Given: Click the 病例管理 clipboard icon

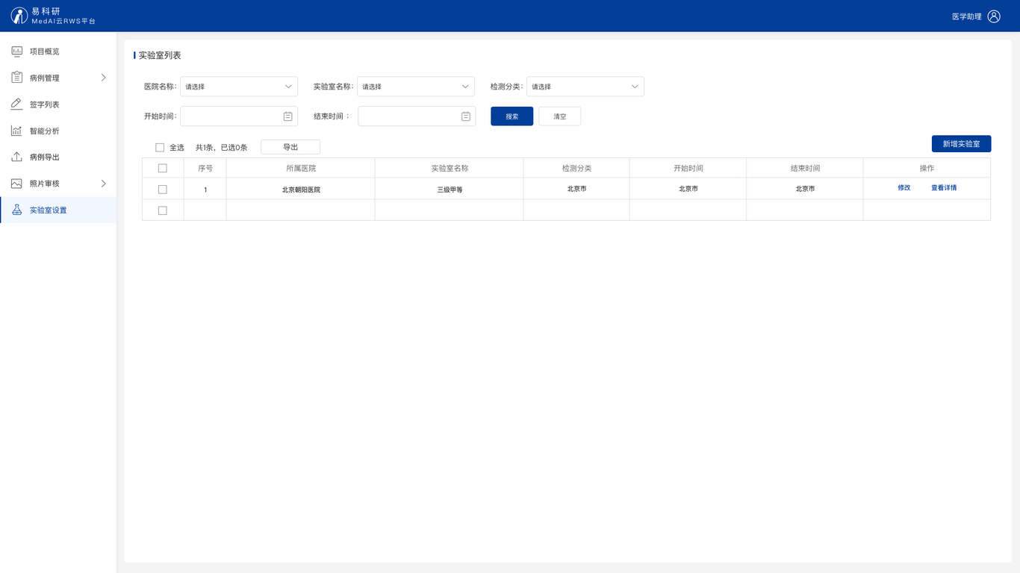Looking at the screenshot, I should point(16,78).
